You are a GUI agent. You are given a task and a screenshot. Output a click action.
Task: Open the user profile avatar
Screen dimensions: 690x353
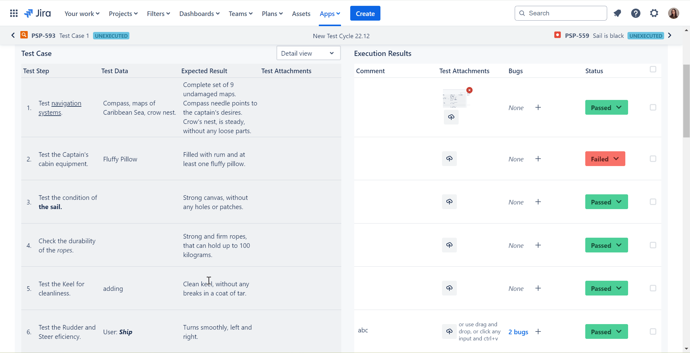point(674,13)
